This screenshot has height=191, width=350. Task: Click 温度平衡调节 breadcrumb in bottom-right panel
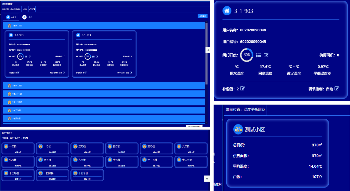tap(254, 109)
